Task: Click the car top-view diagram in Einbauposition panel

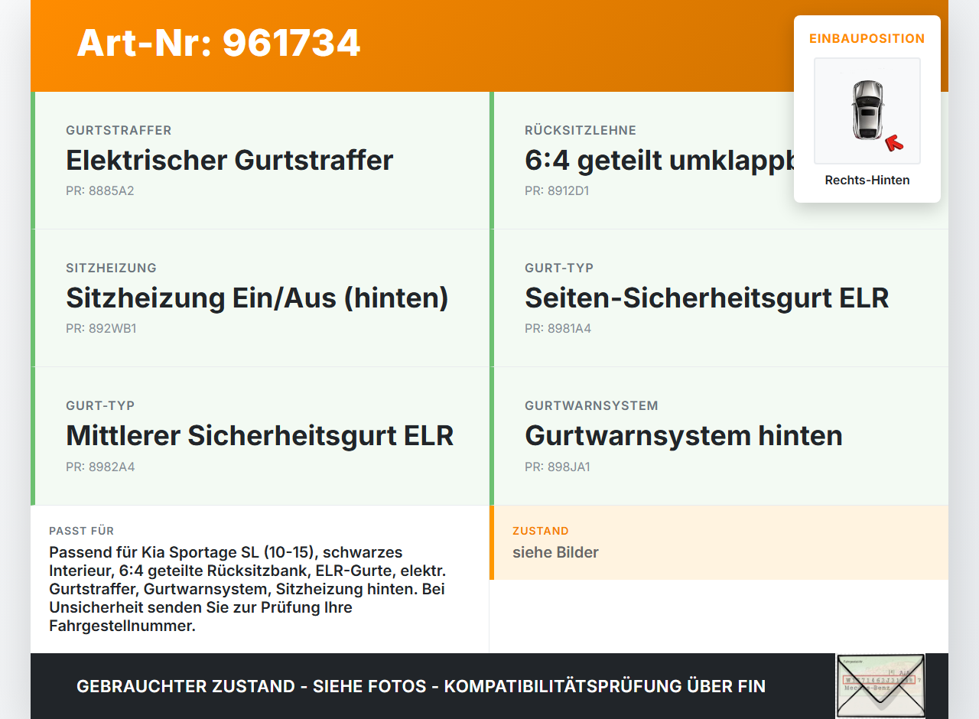Action: pos(867,111)
